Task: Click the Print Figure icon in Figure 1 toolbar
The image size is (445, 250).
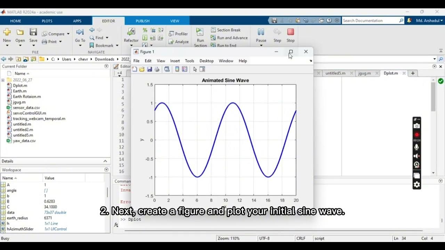Action: 157,69
